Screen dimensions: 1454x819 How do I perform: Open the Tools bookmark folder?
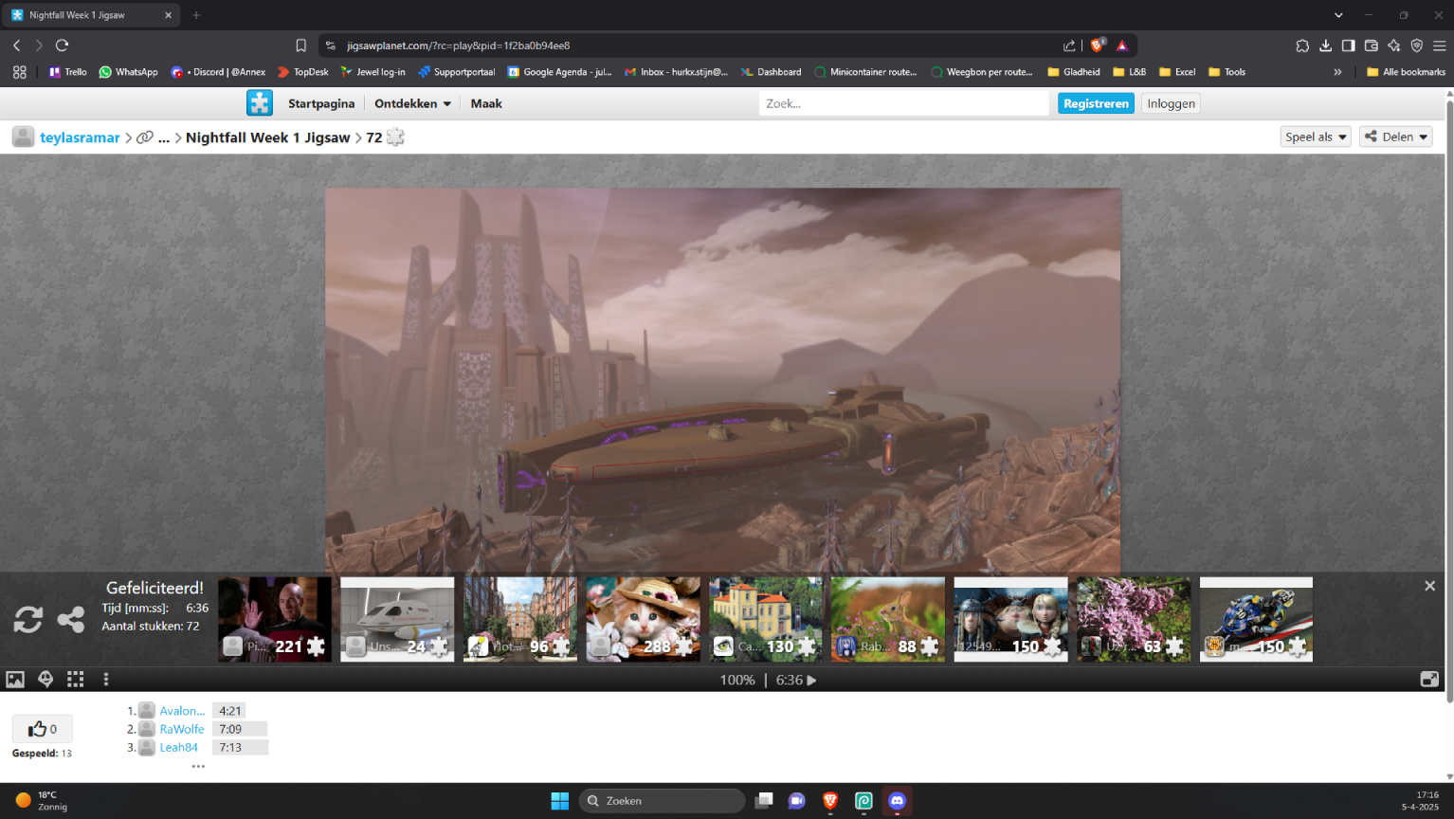[x=1227, y=72]
